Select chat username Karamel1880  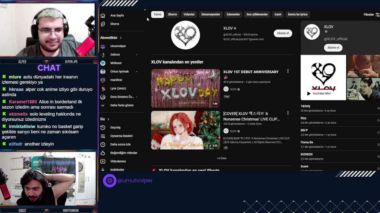point(23,102)
